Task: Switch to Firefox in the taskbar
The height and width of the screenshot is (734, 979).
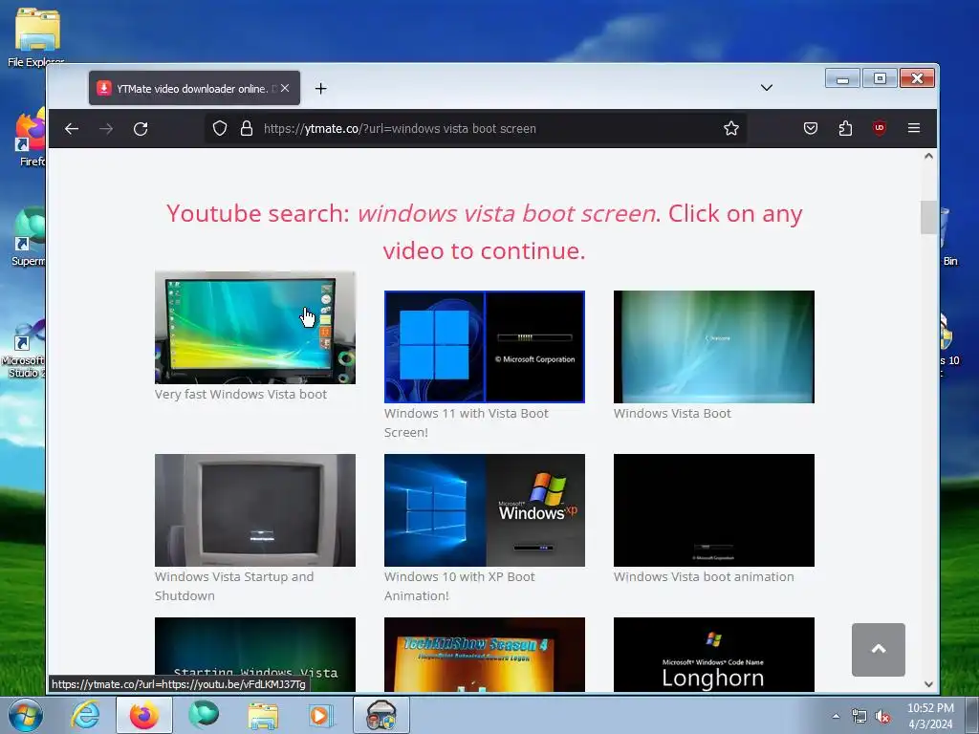Action: [x=144, y=715]
